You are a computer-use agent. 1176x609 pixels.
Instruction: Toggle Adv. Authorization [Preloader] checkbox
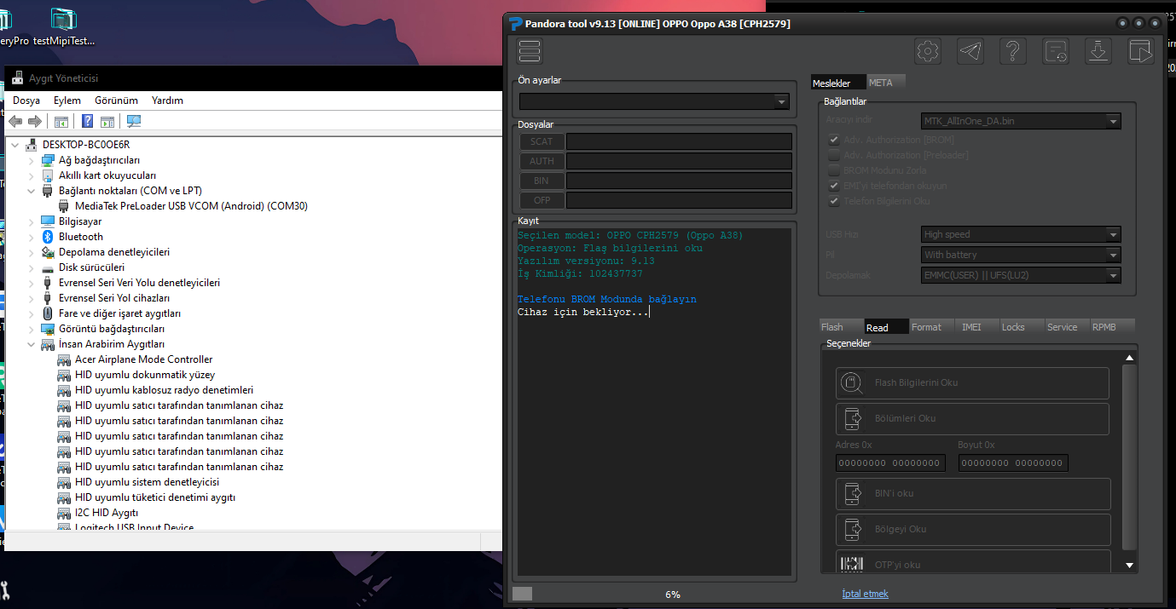[834, 155]
